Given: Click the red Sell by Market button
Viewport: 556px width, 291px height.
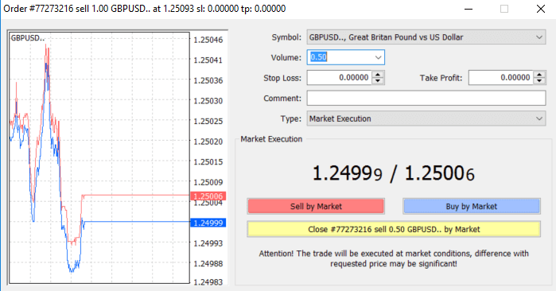Looking at the screenshot, I should [316, 206].
